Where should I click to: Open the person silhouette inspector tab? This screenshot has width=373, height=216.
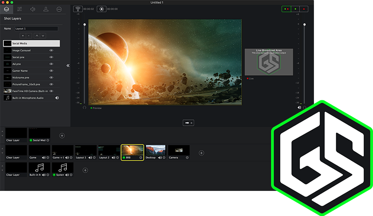[46, 9]
